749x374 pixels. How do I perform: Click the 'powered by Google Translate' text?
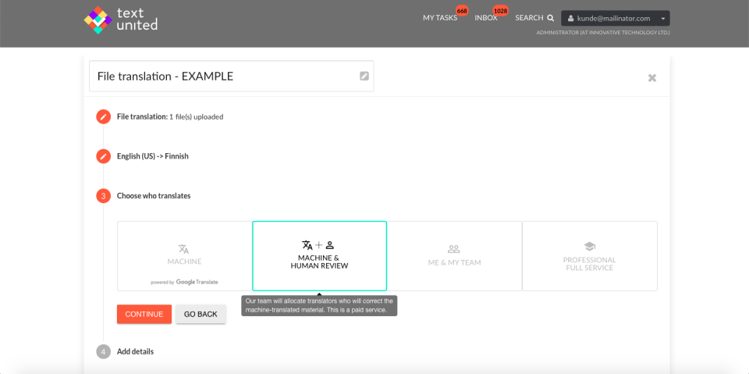pos(184,282)
